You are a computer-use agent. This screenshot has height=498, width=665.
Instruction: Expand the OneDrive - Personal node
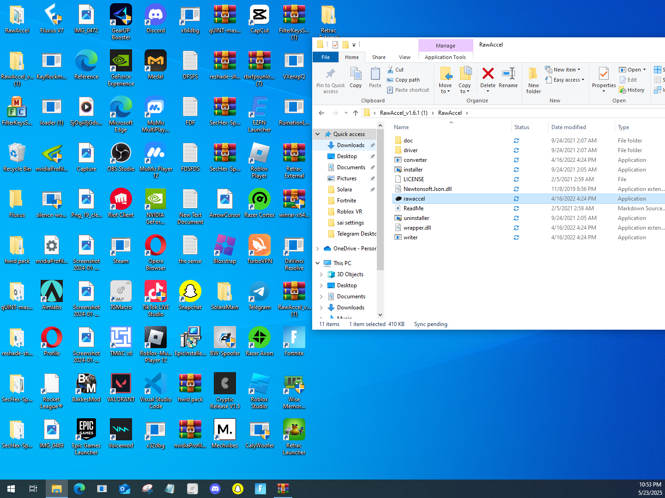point(318,249)
